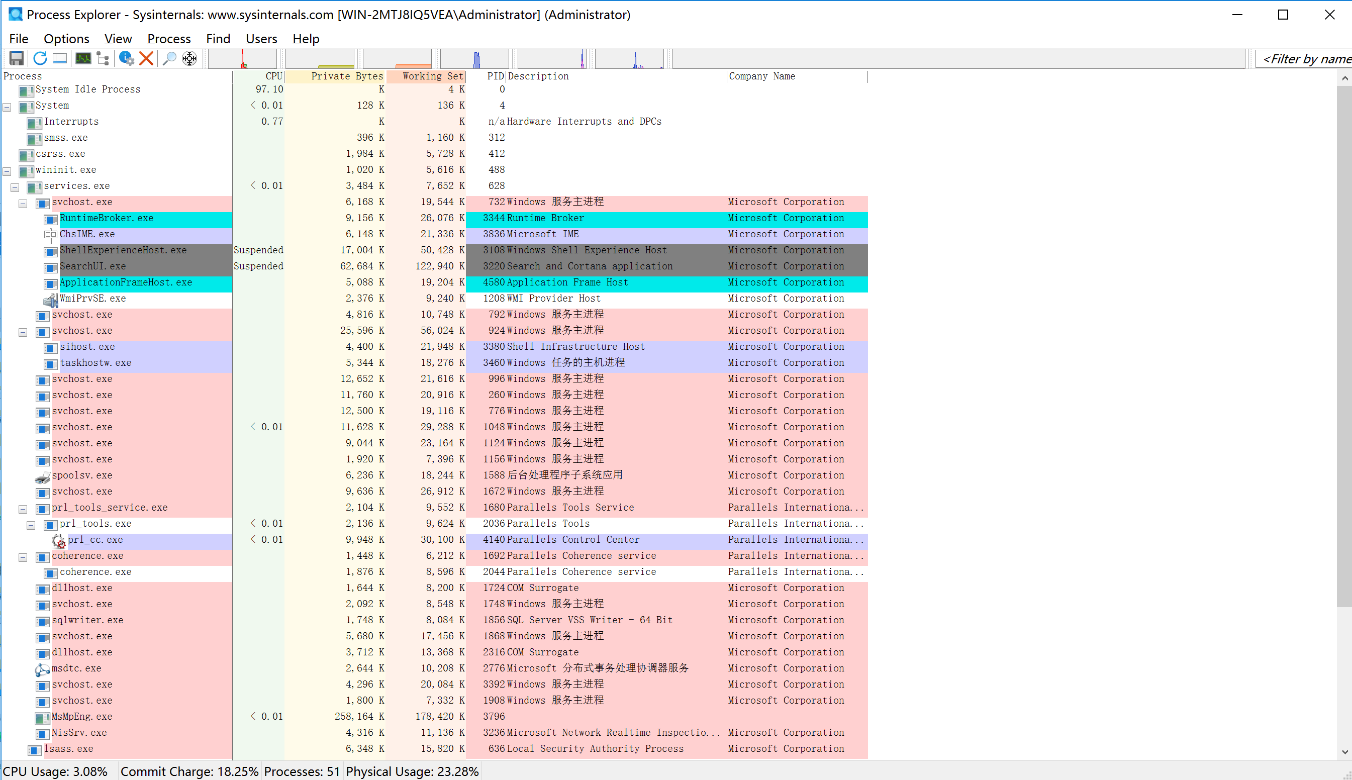Toggle process tree view icon
This screenshot has height=780, width=1352.
click(103, 58)
